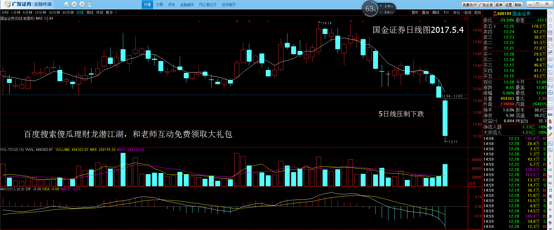Click the 买一 price 12.20
This screenshot has width=554, height=230.
[x=509, y=54]
